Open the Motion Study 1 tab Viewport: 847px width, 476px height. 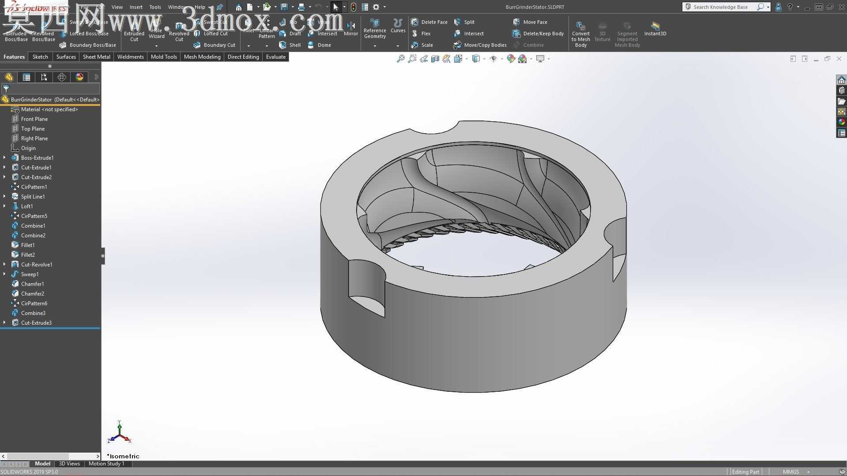106,464
